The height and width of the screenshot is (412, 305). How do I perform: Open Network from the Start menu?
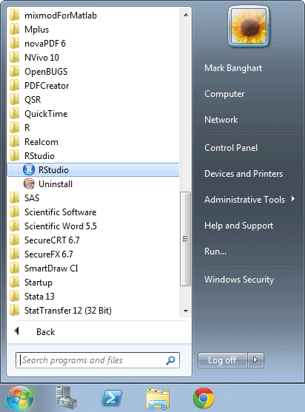pos(221,120)
